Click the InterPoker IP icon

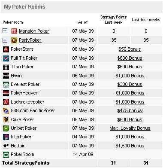6,137
